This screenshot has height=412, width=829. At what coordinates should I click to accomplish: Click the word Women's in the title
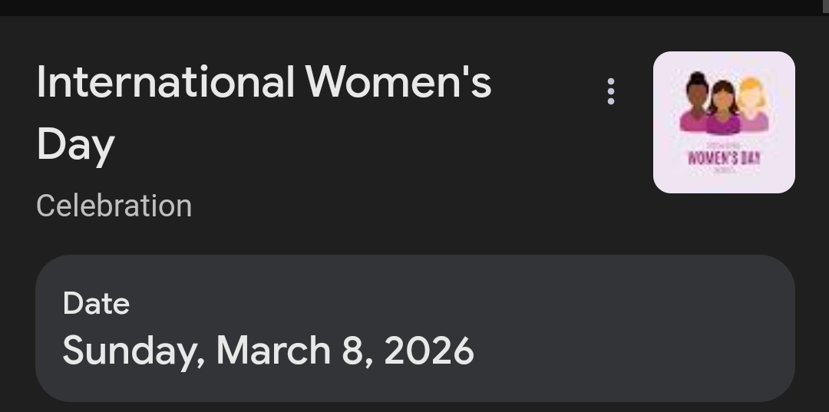coord(398,82)
